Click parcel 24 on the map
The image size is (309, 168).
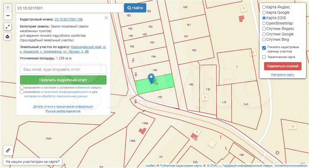pyautogui.click(x=161, y=157)
